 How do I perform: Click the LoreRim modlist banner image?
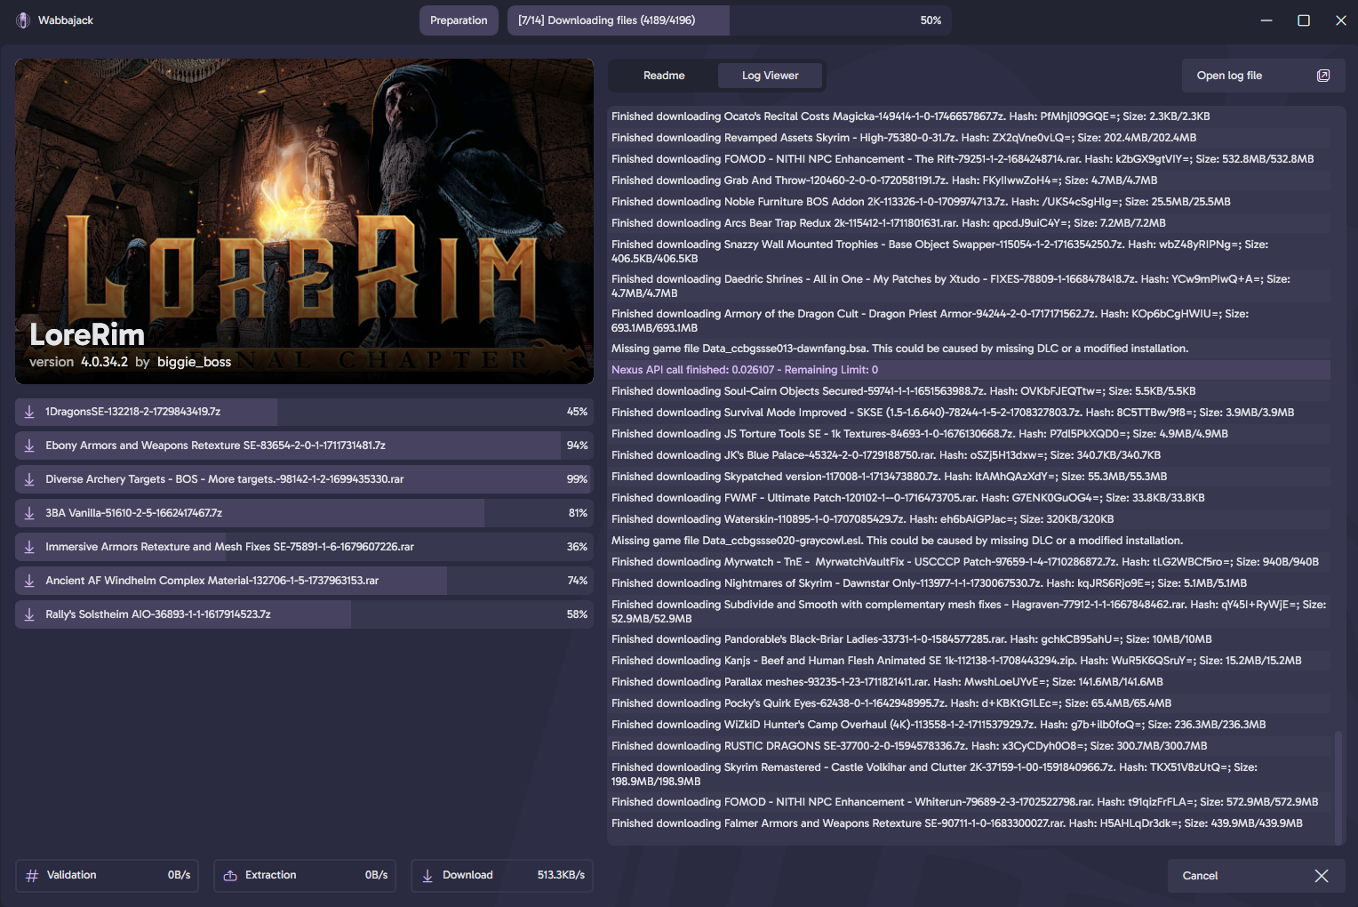[x=304, y=221]
